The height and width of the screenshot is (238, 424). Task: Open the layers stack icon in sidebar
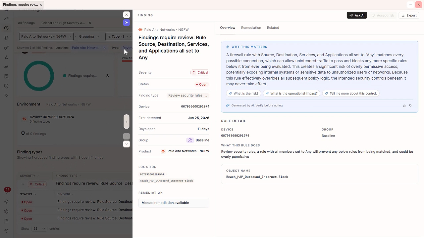(6, 38)
